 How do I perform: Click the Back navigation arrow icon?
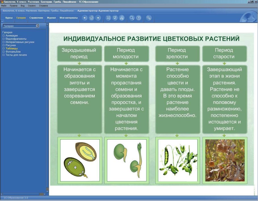click(84, 18)
